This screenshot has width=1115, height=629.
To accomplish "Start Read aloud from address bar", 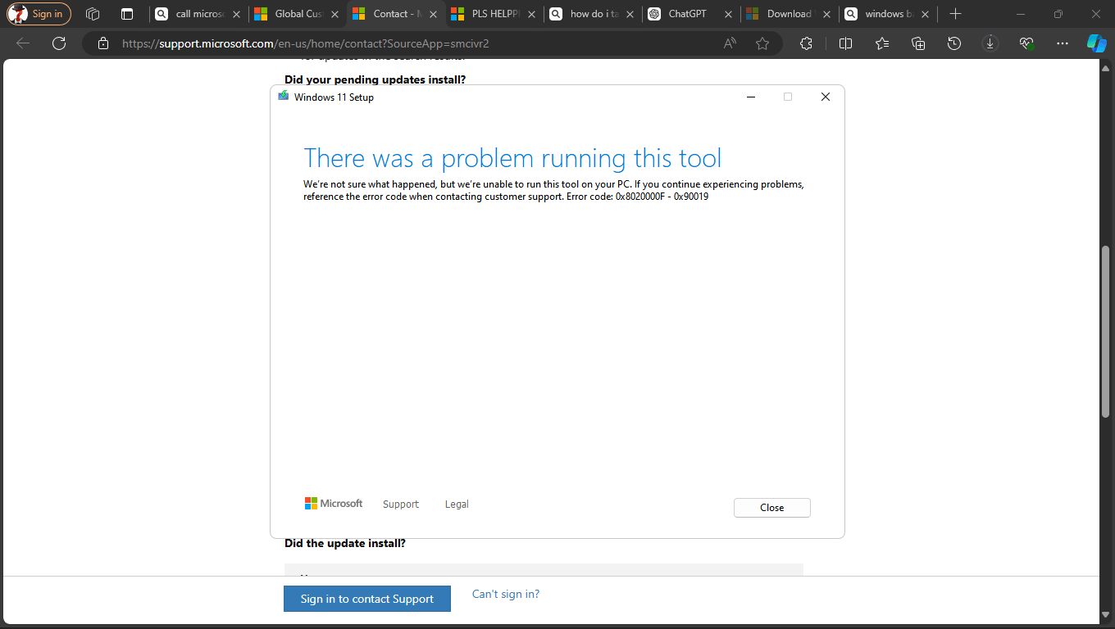I will click(x=730, y=43).
